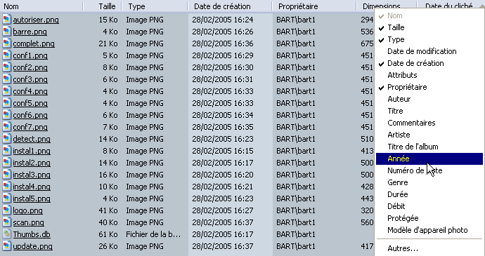Sort by the Type column header
Screen dimensions: 485x256
[x=155, y=6]
